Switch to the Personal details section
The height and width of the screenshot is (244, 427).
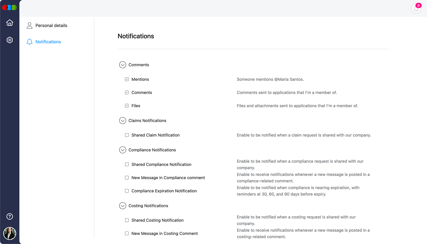[51, 25]
